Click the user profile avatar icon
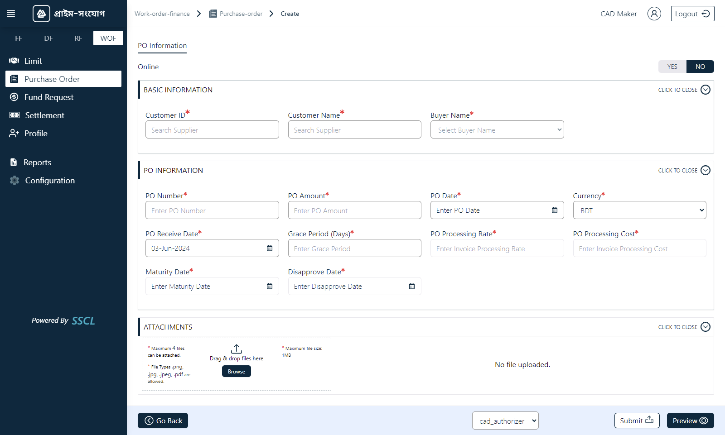 (654, 14)
